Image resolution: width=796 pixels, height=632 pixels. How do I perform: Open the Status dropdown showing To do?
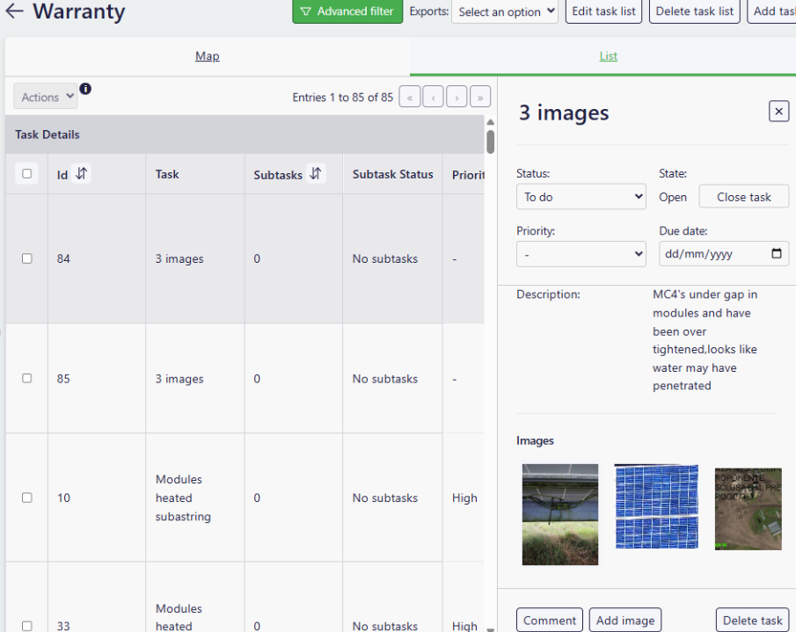581,197
